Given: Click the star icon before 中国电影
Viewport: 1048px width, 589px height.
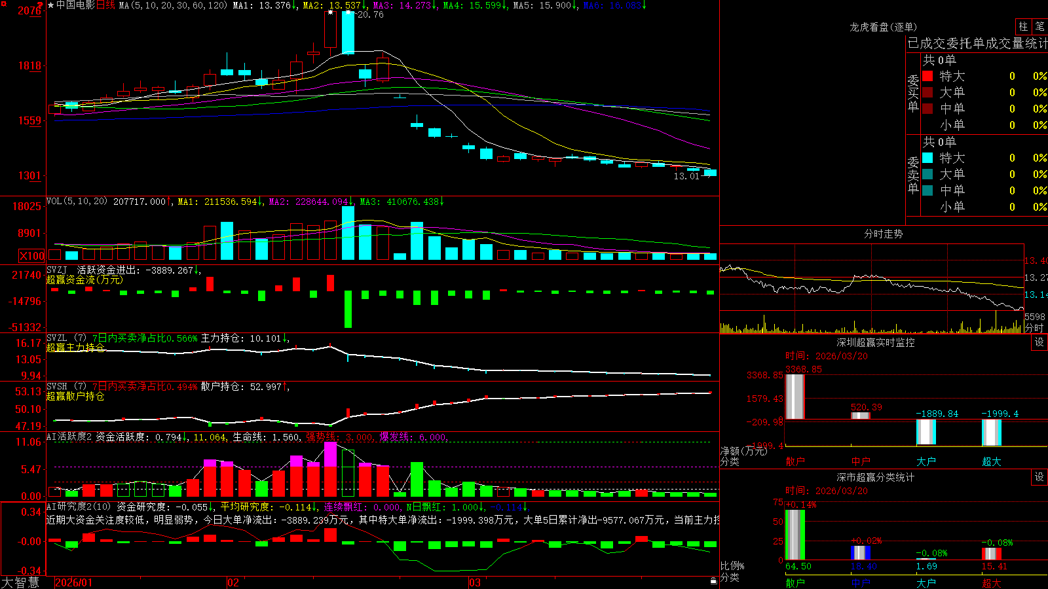Looking at the screenshot, I should click(51, 5).
